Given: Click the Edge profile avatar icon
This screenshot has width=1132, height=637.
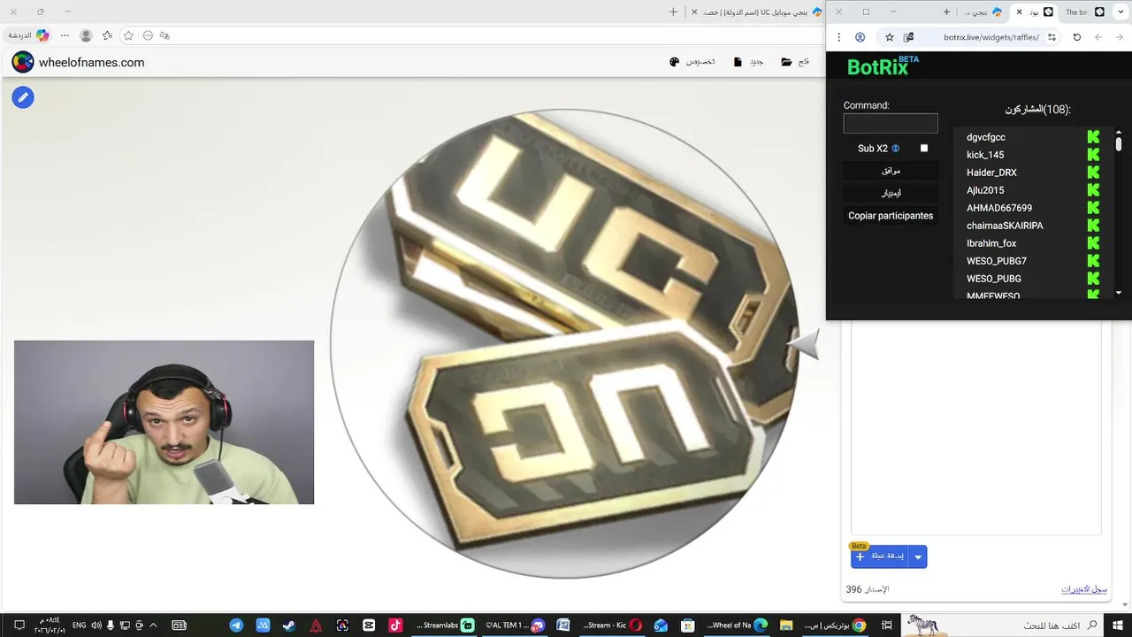Looking at the screenshot, I should pyautogui.click(x=86, y=35).
